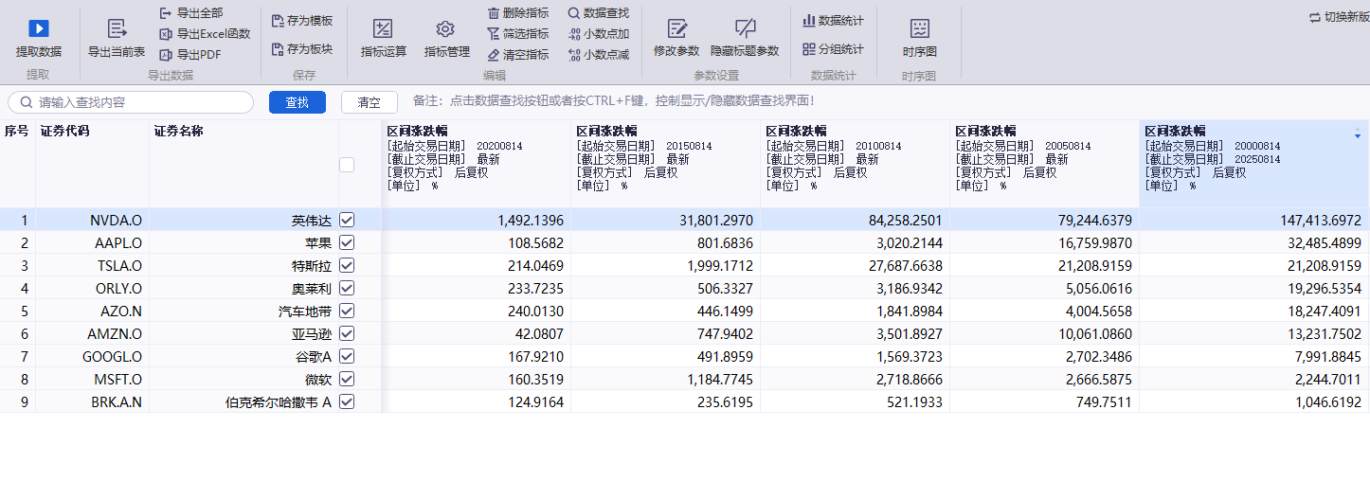1370x499 pixels.
Task: Click the TSLA.O code cell
Action: click(92, 265)
